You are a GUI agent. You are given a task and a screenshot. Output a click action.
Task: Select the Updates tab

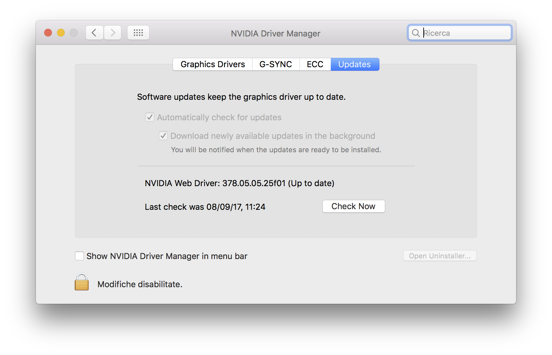[355, 64]
